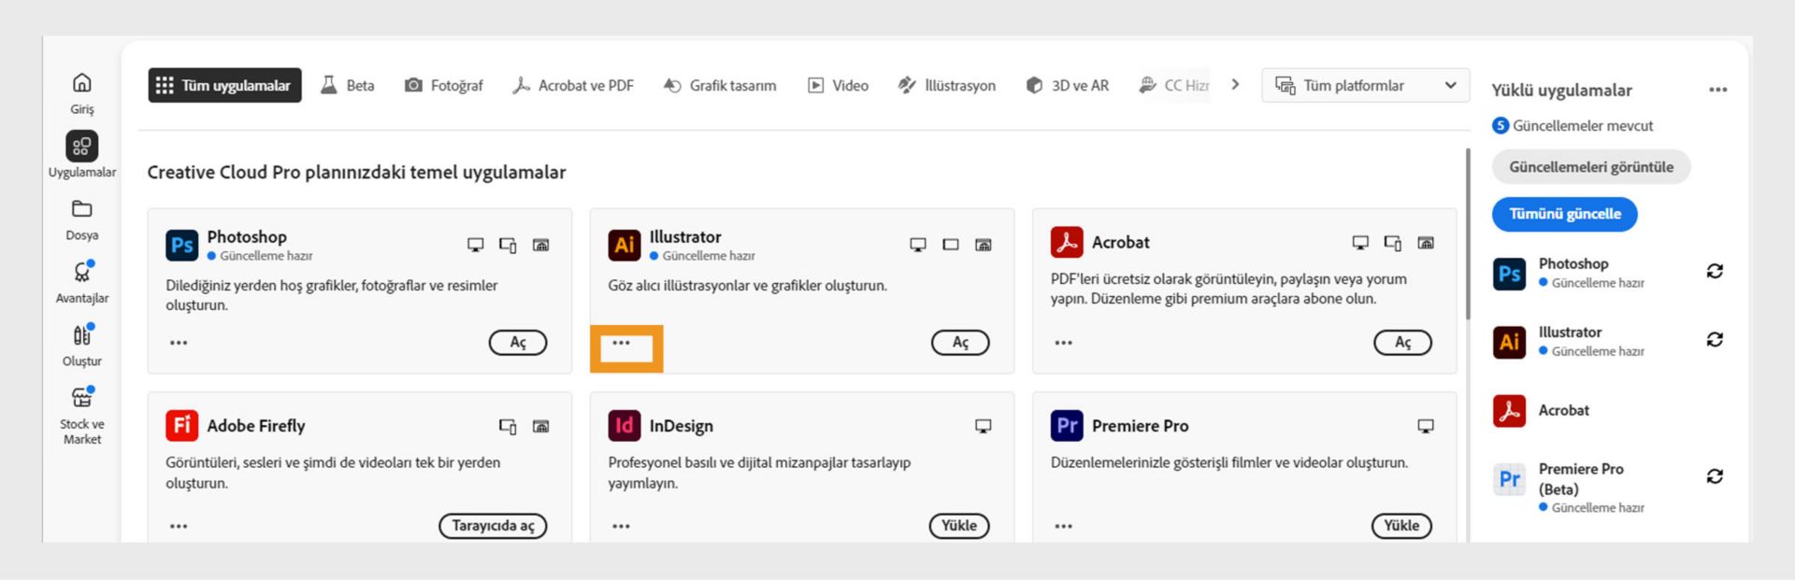Click mobile/tablet platform icon on Photoshop card
The image size is (1795, 580).
[x=508, y=245]
